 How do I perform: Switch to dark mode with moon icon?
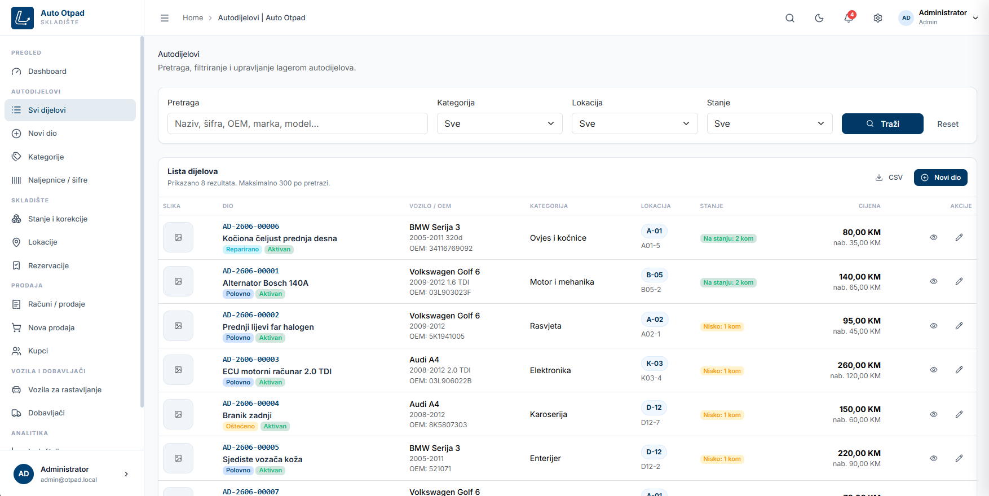(819, 18)
